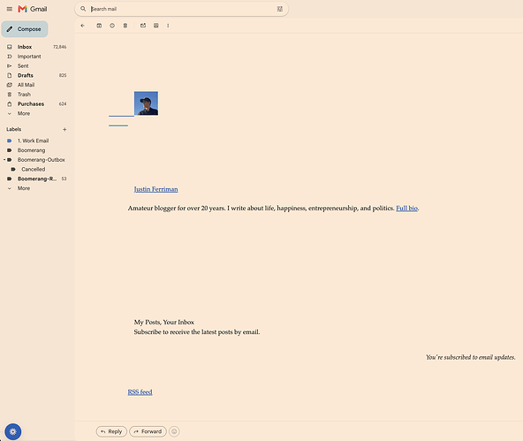Open the RSS feed link
Screen dimensions: 523x441
click(x=140, y=392)
